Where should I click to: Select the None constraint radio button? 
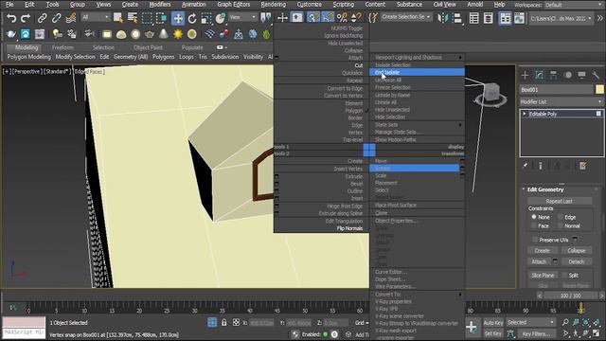click(534, 217)
